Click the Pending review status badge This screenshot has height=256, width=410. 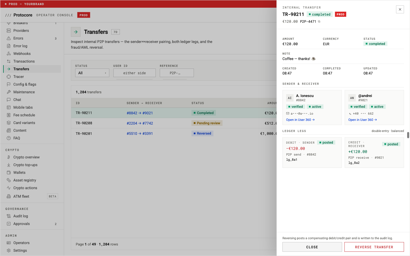207,123
